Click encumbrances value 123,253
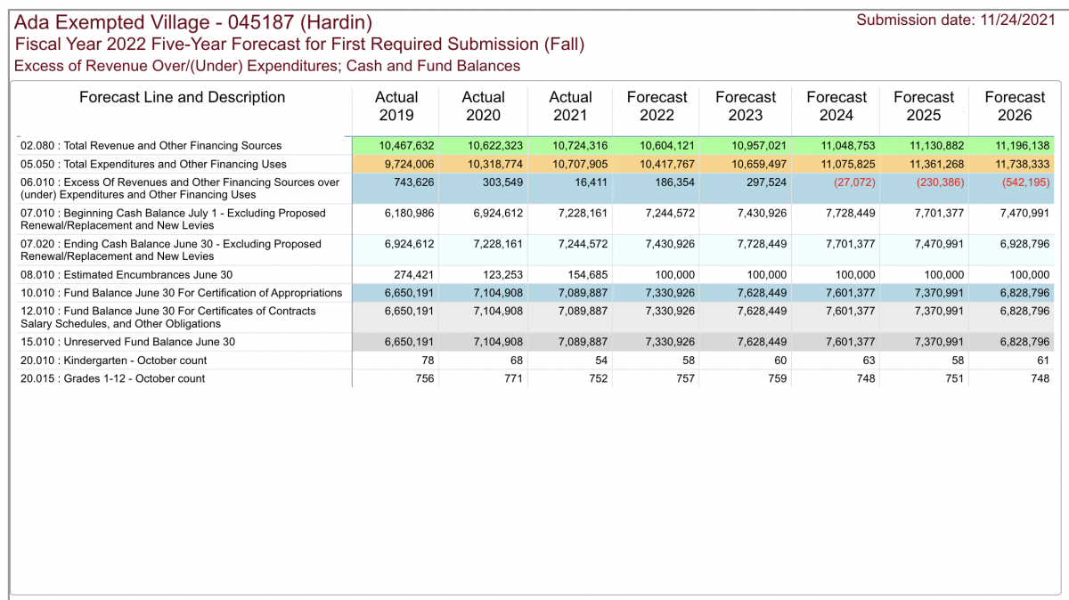Image resolution: width=1069 pixels, height=600 pixels. point(502,275)
